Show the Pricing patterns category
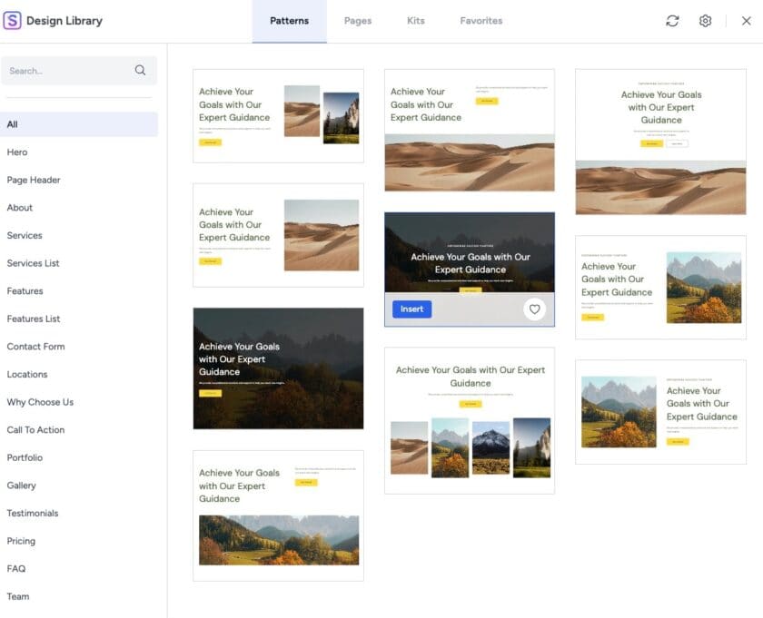The image size is (763, 618). 21,541
